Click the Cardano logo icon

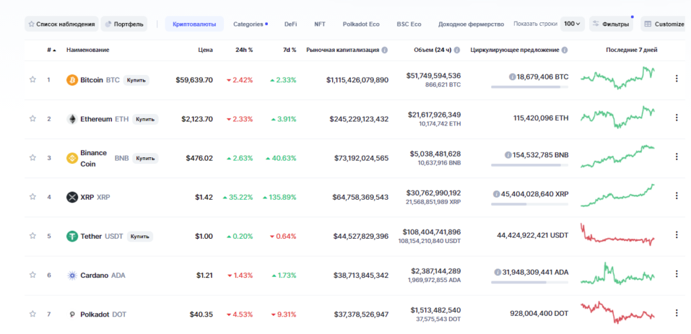click(x=72, y=275)
